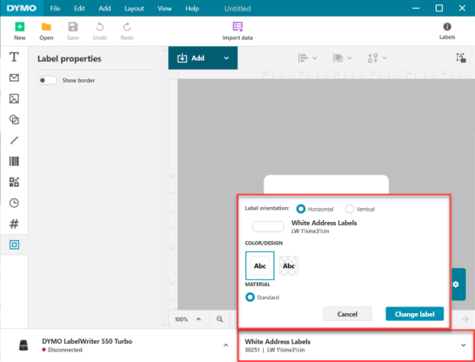Click the Change label button
The width and height of the screenshot is (475, 362).
pyautogui.click(x=414, y=314)
